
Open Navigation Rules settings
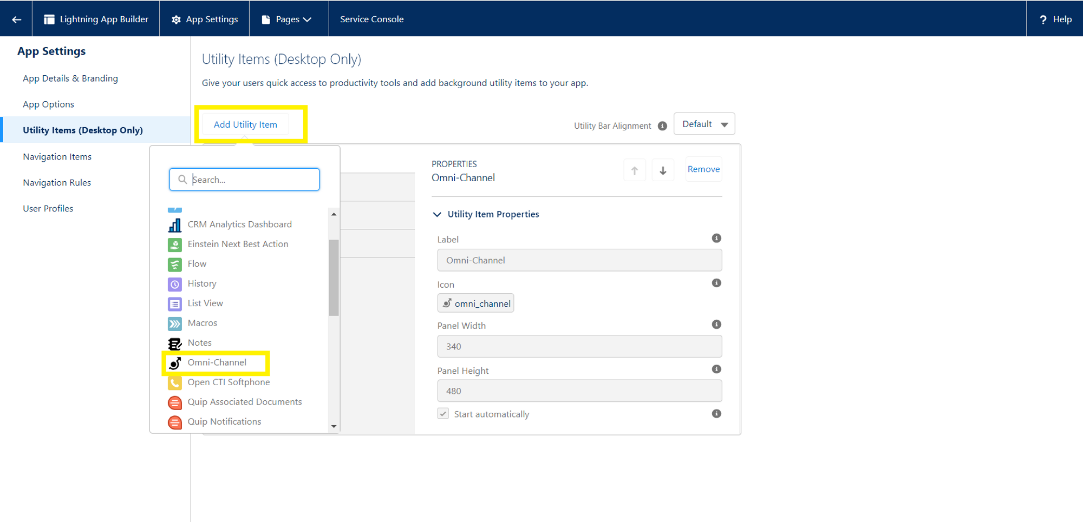(x=57, y=182)
